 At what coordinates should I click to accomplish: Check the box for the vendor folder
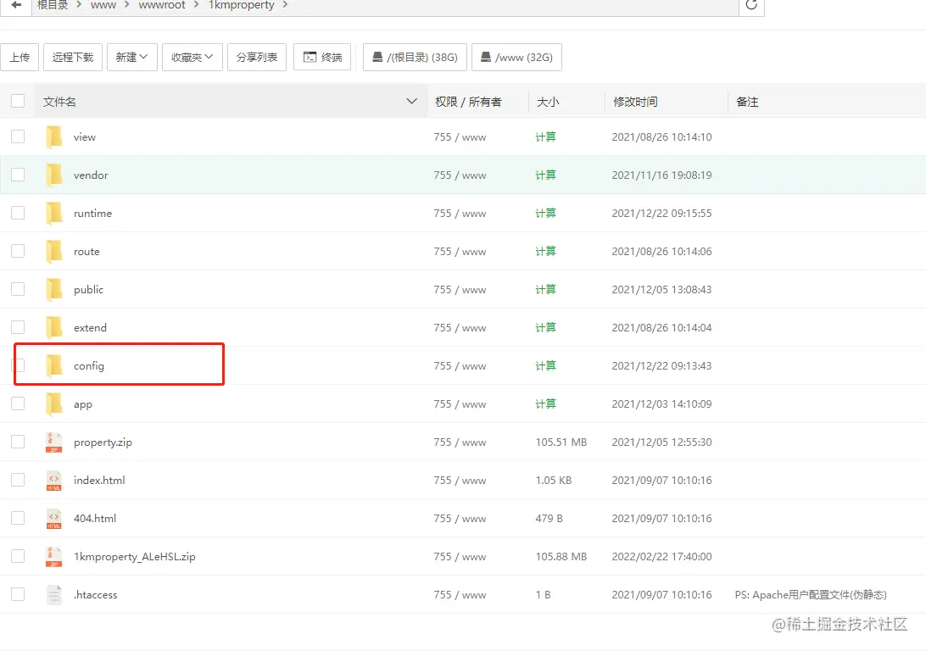tap(18, 175)
